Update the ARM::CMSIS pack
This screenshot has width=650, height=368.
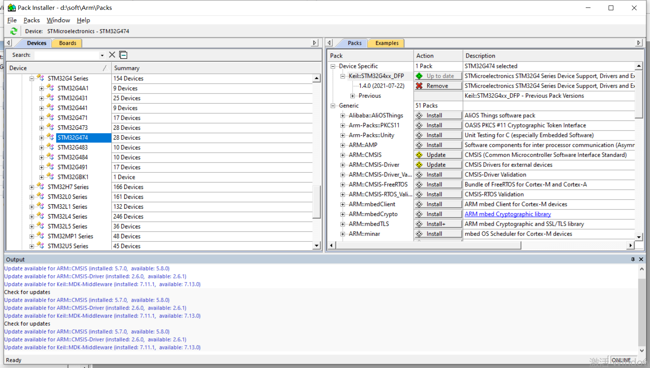click(x=438, y=155)
